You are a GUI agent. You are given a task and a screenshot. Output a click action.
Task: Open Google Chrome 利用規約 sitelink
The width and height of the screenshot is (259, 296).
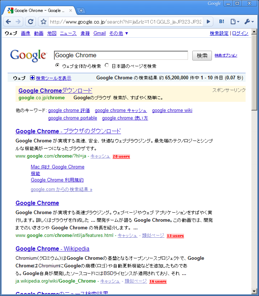pos(57,180)
